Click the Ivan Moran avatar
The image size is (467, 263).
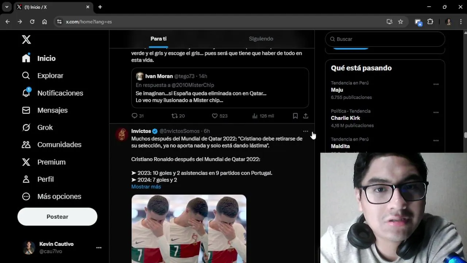pos(140,76)
